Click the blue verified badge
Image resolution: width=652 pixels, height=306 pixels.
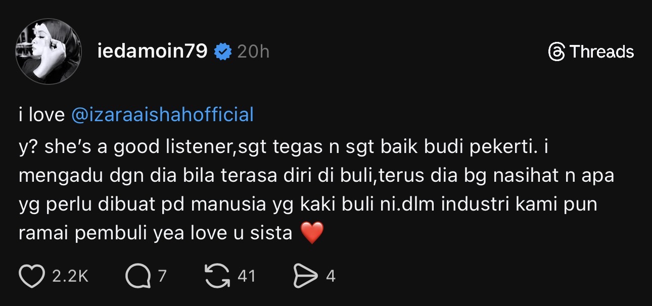[x=222, y=52]
